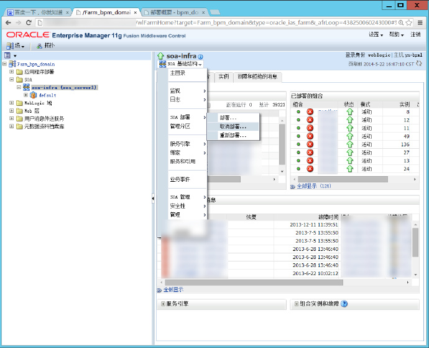Switch to 部署概要 browser tab
The width and height of the screenshot is (429, 348).
point(174,12)
